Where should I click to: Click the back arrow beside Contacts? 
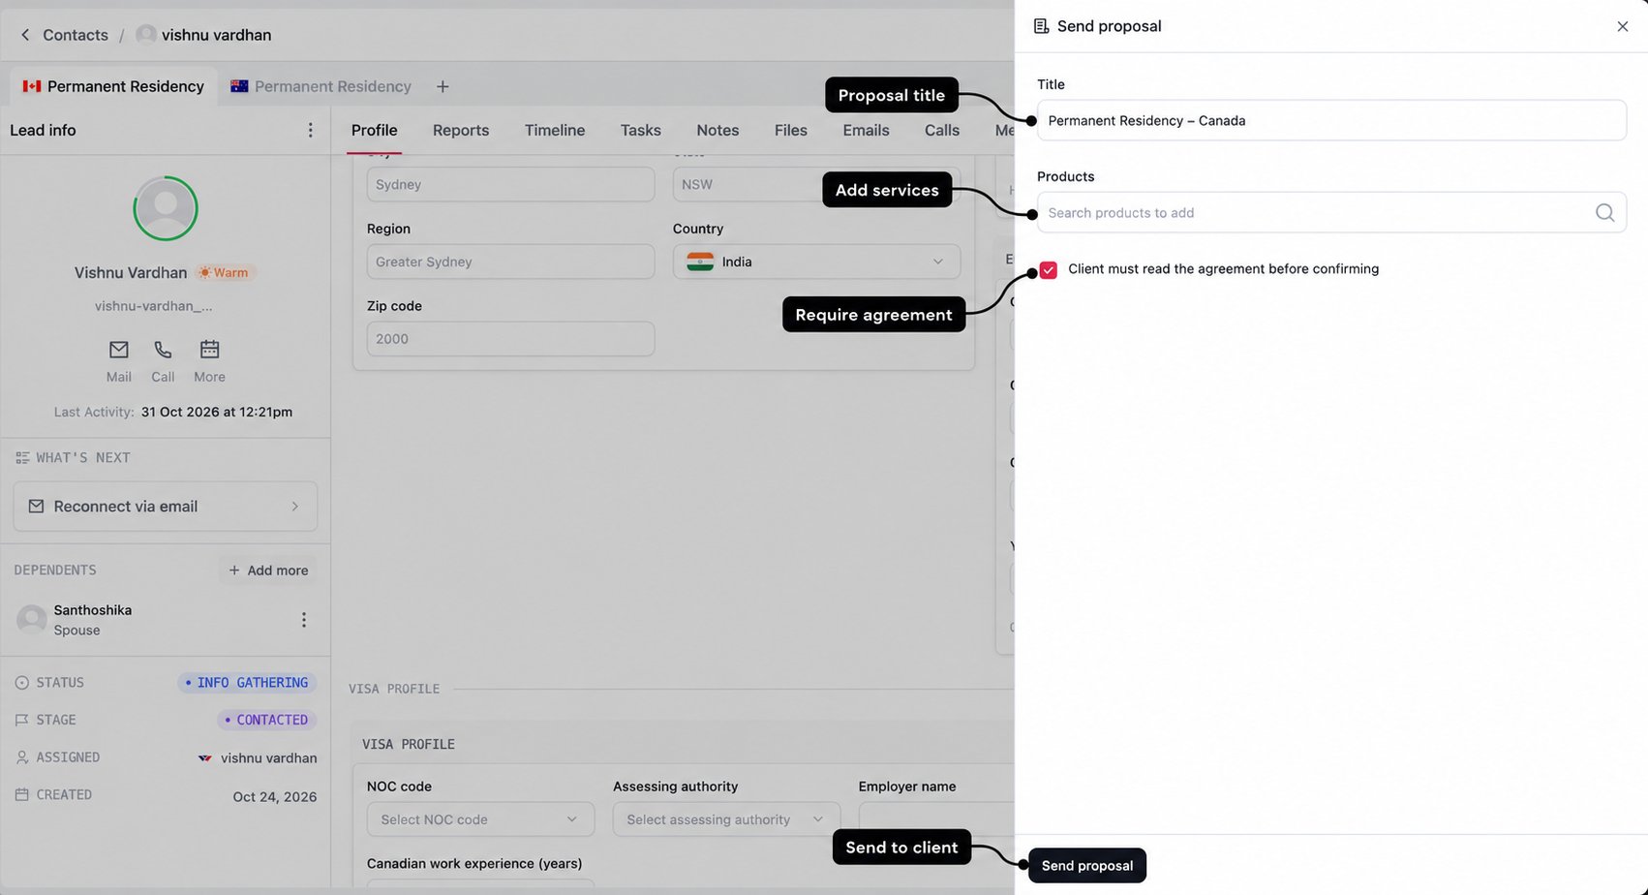[25, 35]
